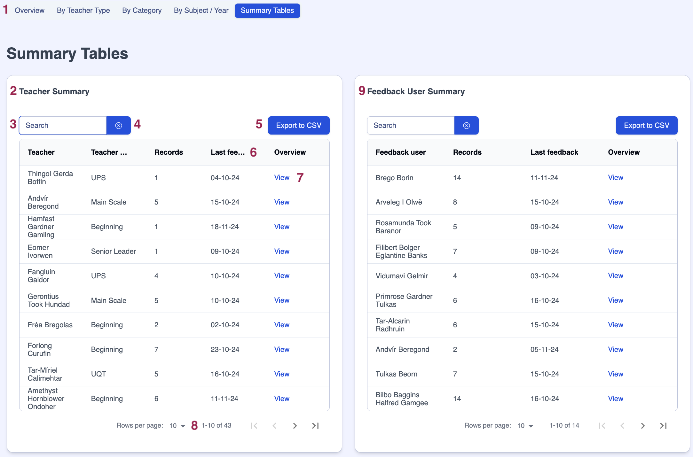Export Teacher Summary to CSV

(x=299, y=126)
